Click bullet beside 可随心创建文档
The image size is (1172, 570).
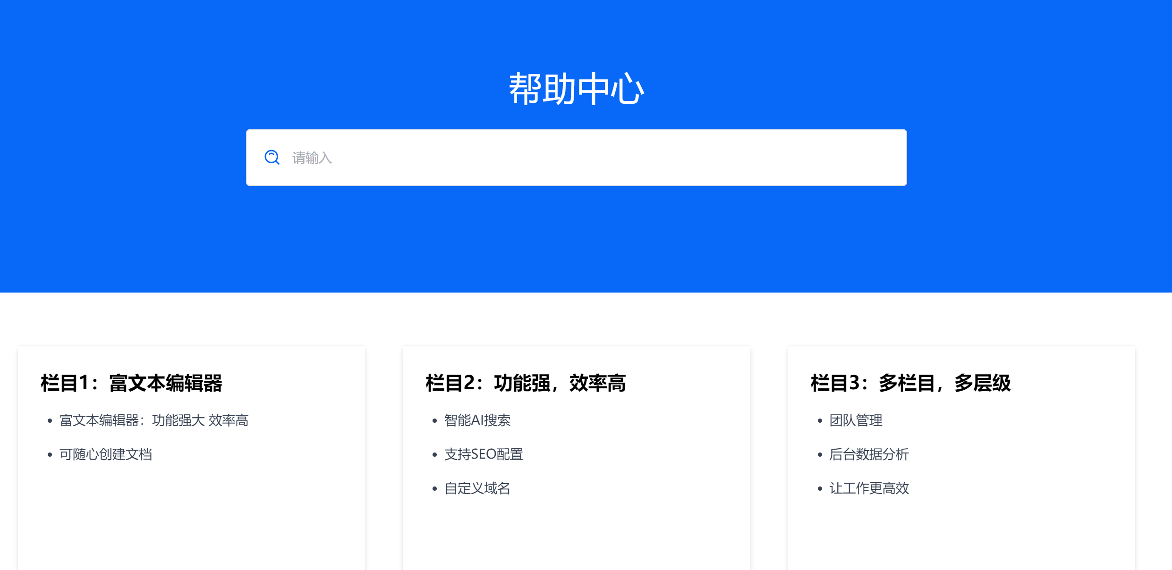tap(50, 454)
